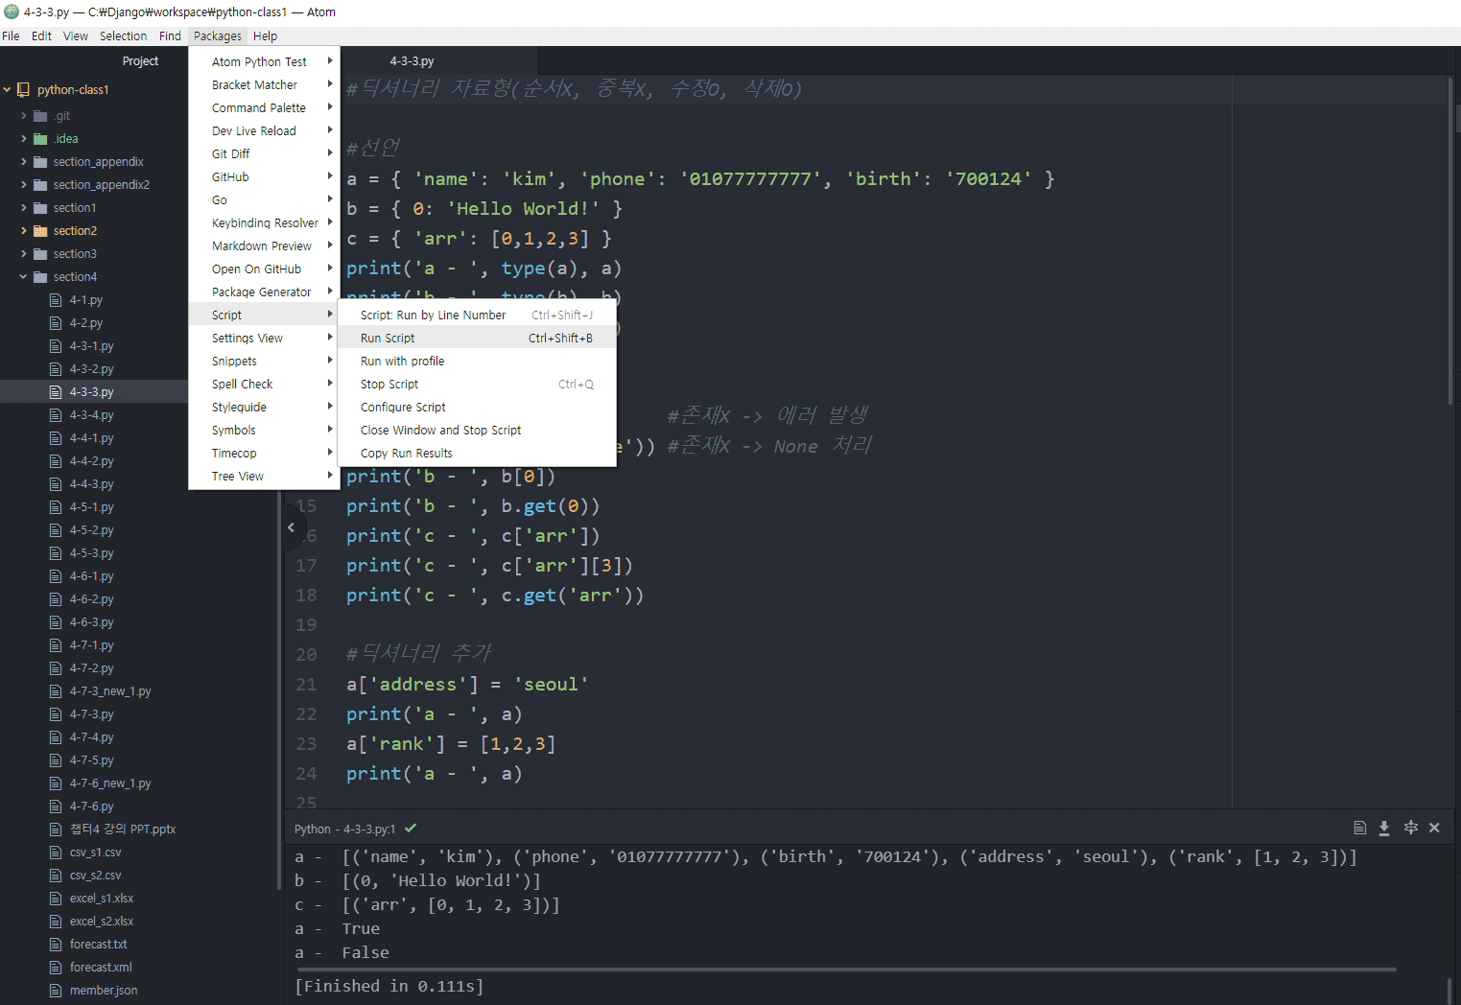
Task: Click the tree view collapse arrow handle
Action: tap(292, 527)
